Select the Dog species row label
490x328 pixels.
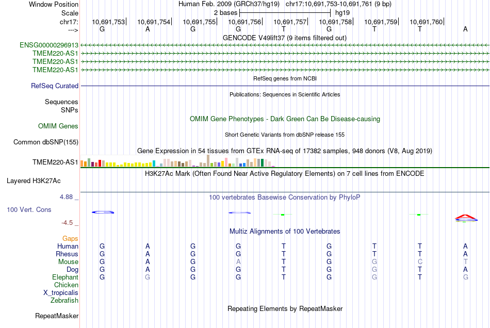click(72, 270)
